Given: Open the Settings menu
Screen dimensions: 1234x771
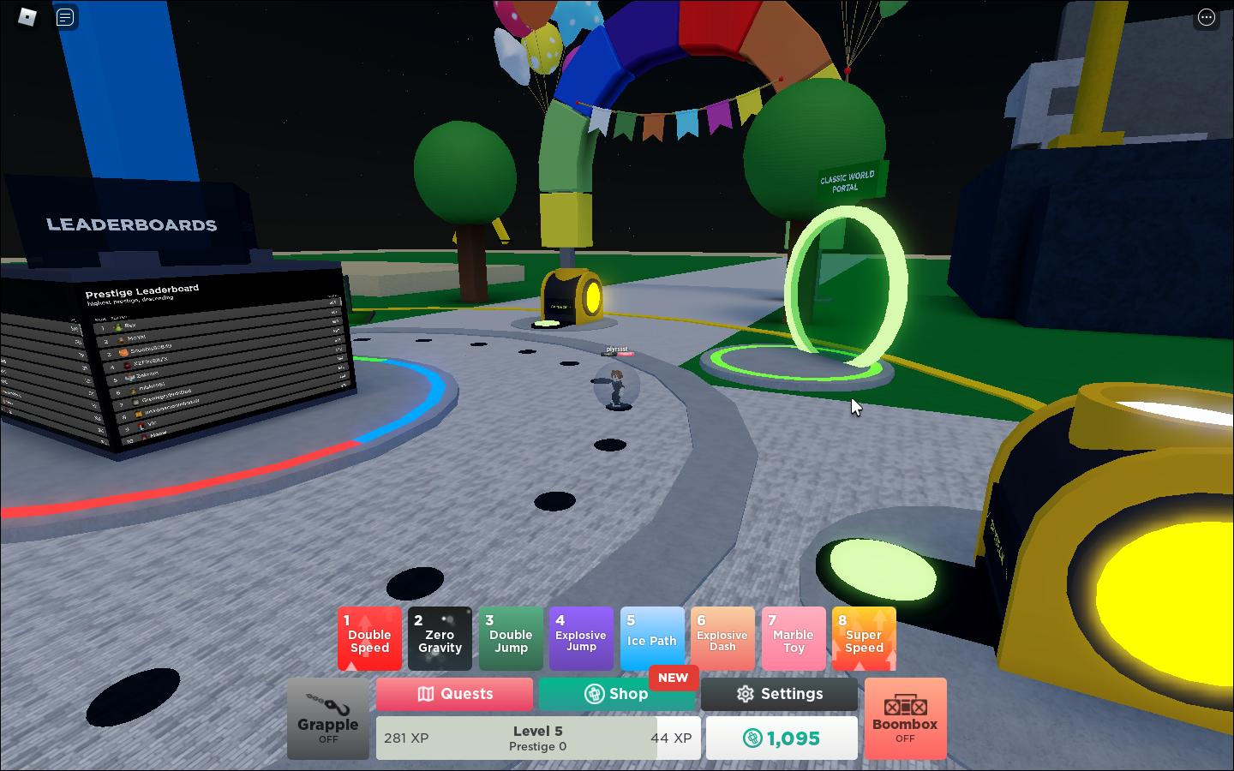Looking at the screenshot, I should [779, 694].
